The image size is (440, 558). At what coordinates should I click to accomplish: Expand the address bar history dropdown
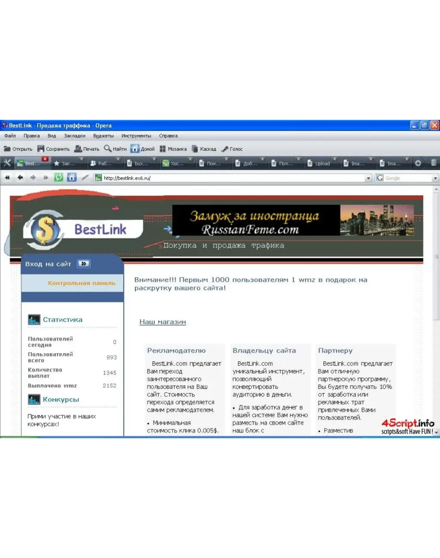pos(369,178)
